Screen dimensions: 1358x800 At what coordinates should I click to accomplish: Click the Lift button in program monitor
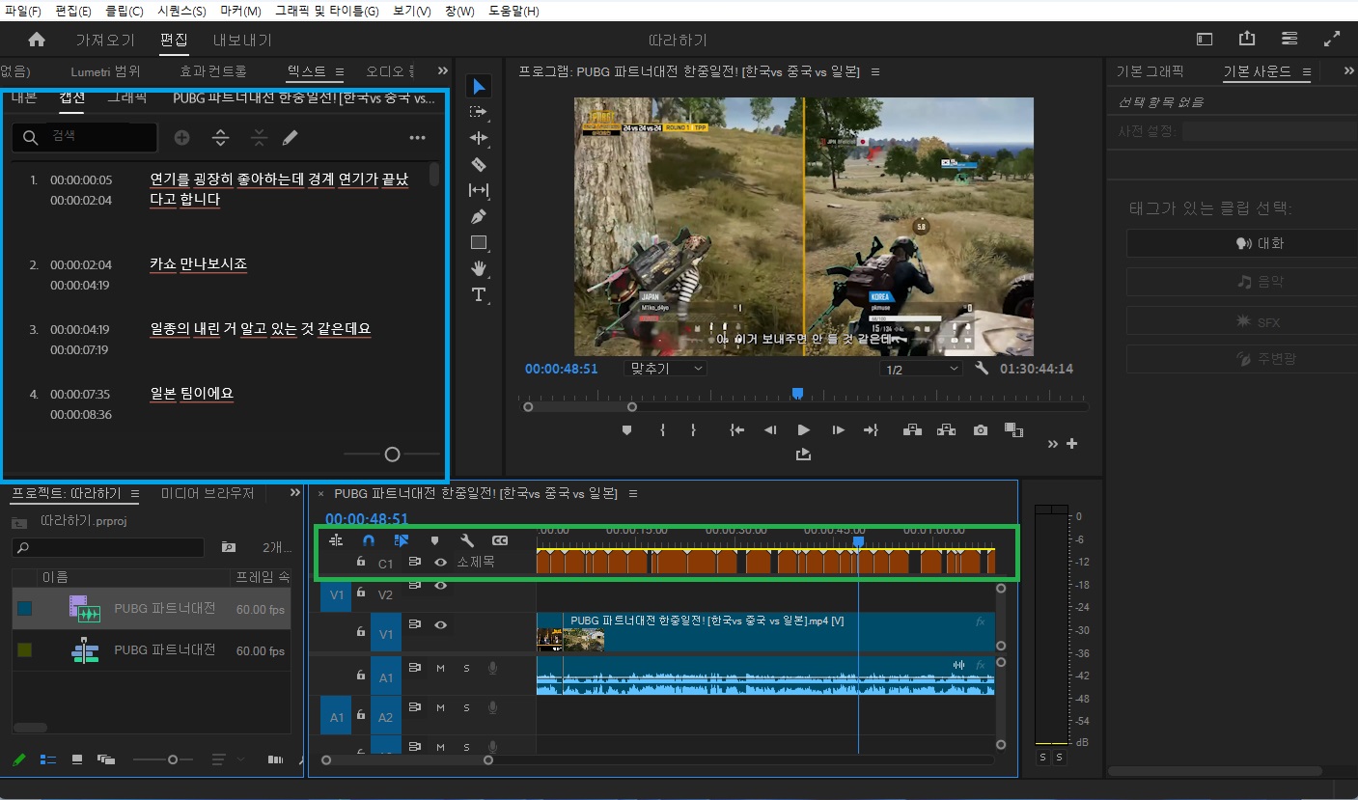[x=912, y=430]
